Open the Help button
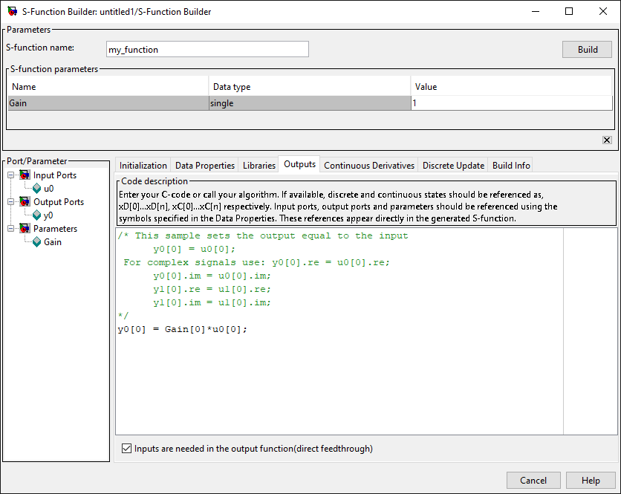The height and width of the screenshot is (494, 621). 591,481
